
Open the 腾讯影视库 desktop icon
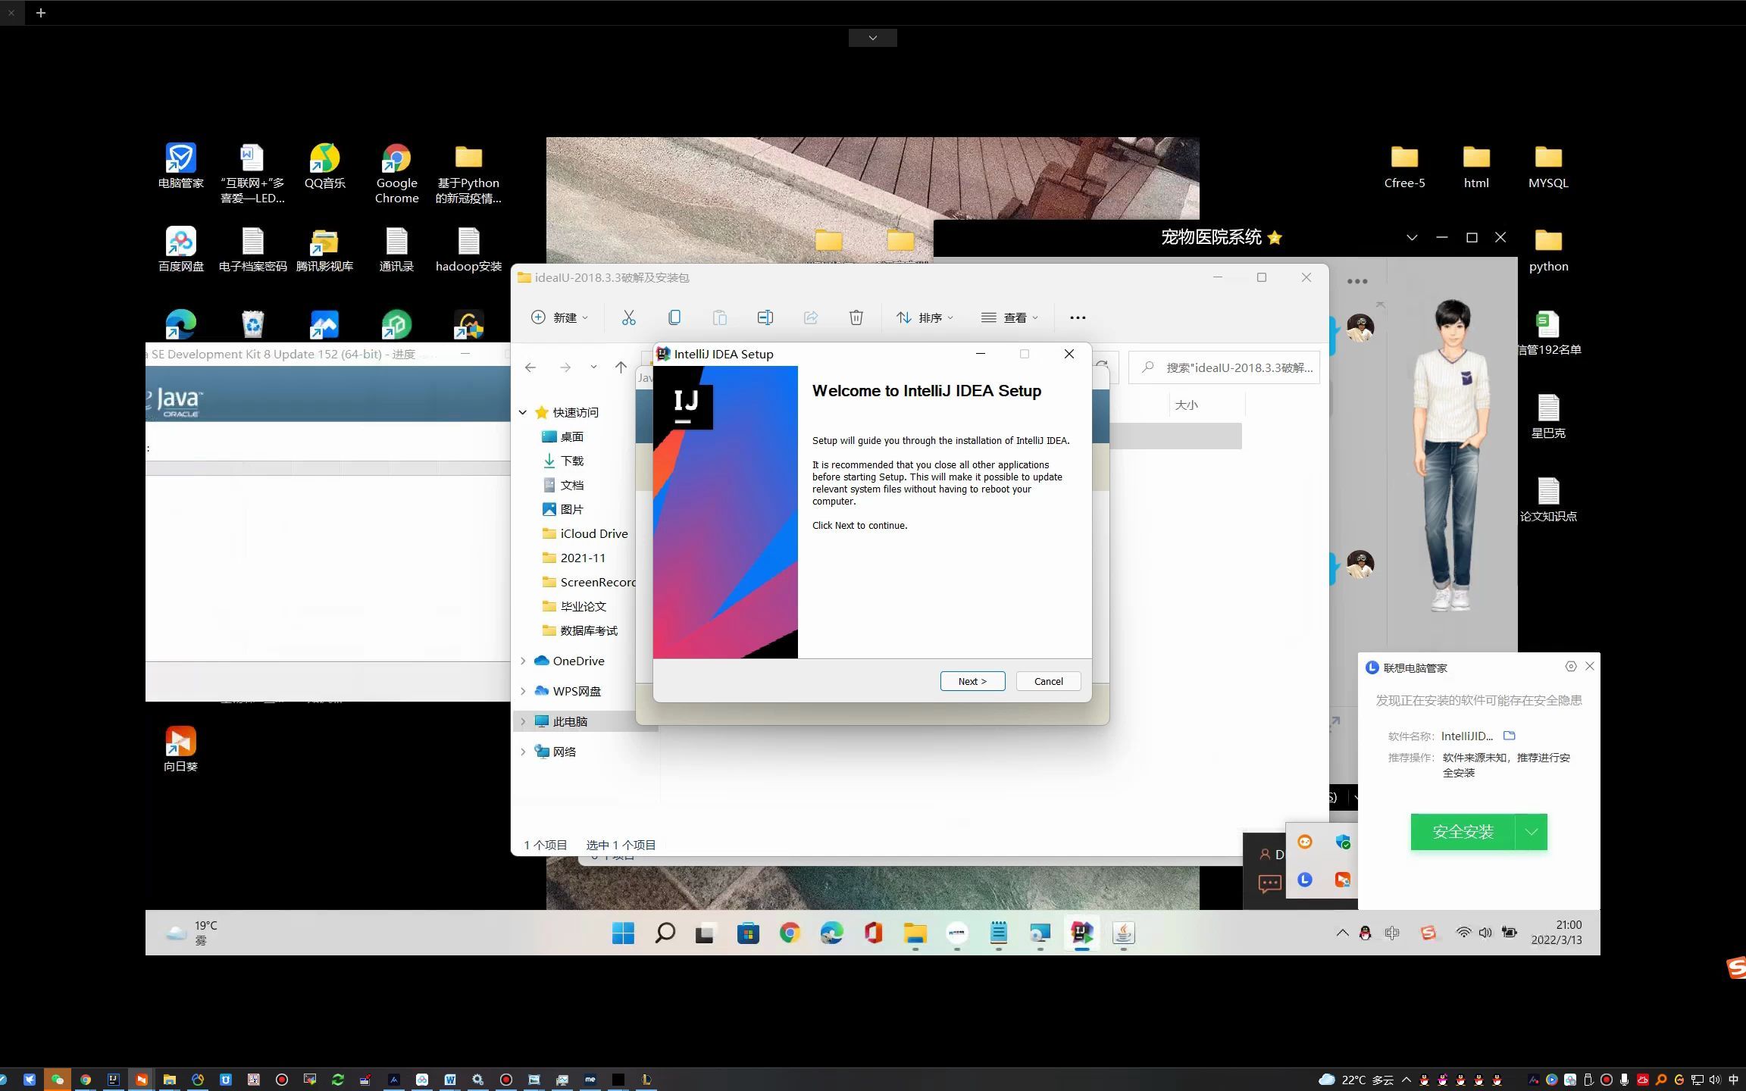pos(324,250)
